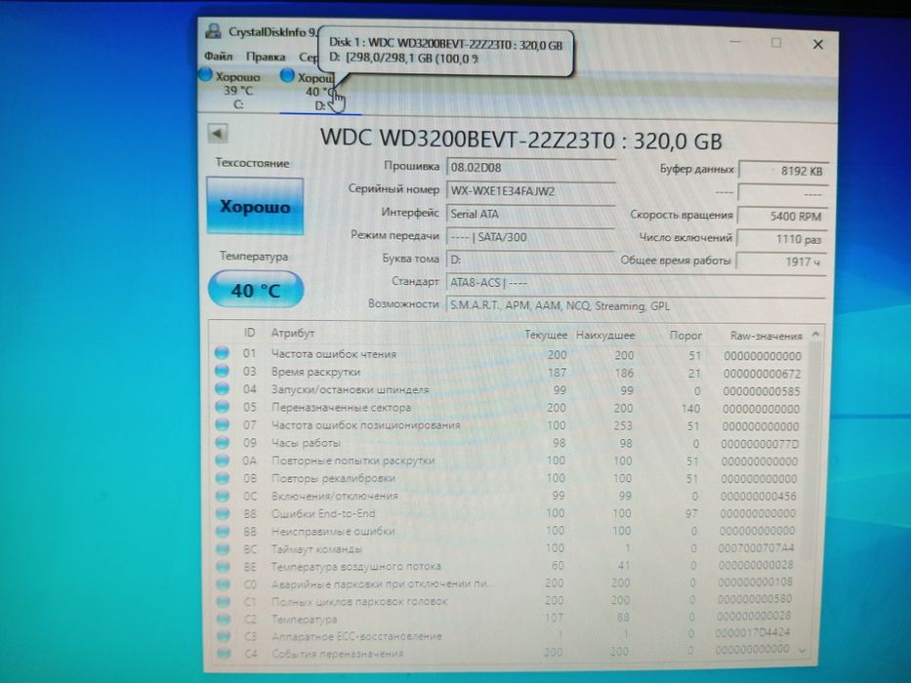Open the Правка menu
Screen dimensions: 911x683
pos(266,57)
